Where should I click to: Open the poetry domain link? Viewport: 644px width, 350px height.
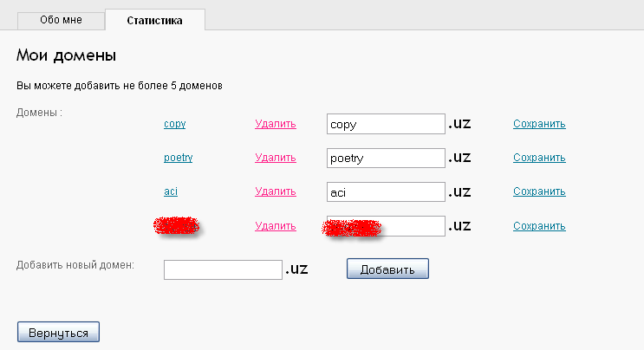tap(178, 158)
